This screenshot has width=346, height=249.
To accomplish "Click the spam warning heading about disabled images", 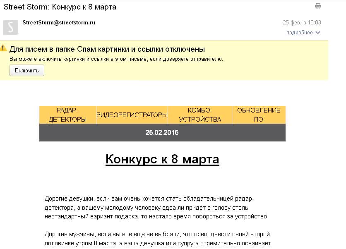I will [x=107, y=49].
